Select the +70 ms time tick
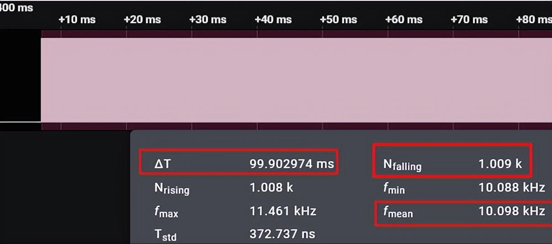This screenshot has height=244, width=552. [469, 20]
